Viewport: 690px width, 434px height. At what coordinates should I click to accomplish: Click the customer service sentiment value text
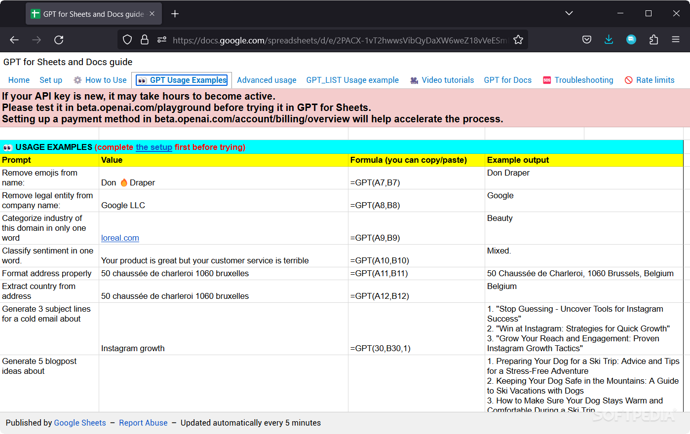(x=205, y=260)
